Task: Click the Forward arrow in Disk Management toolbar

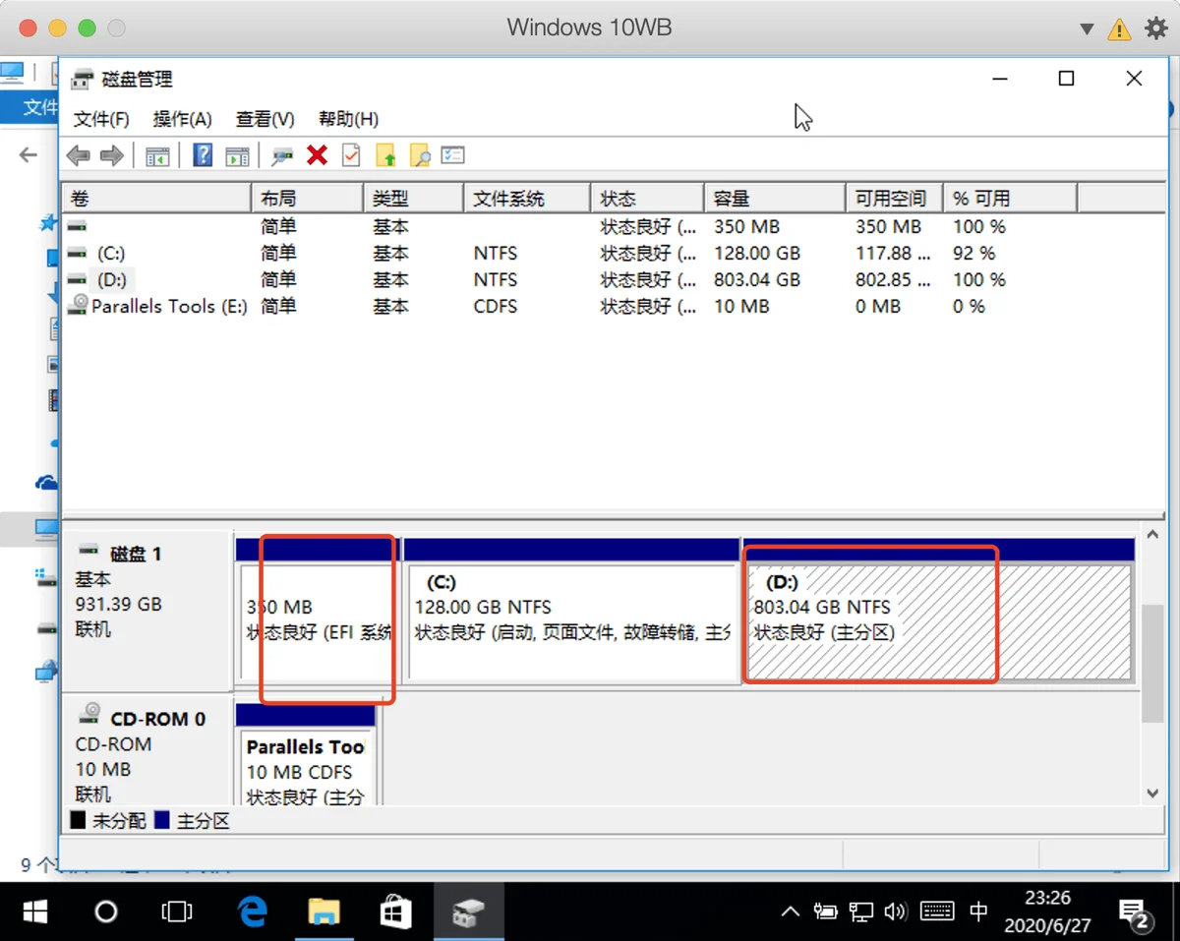Action: tap(112, 155)
